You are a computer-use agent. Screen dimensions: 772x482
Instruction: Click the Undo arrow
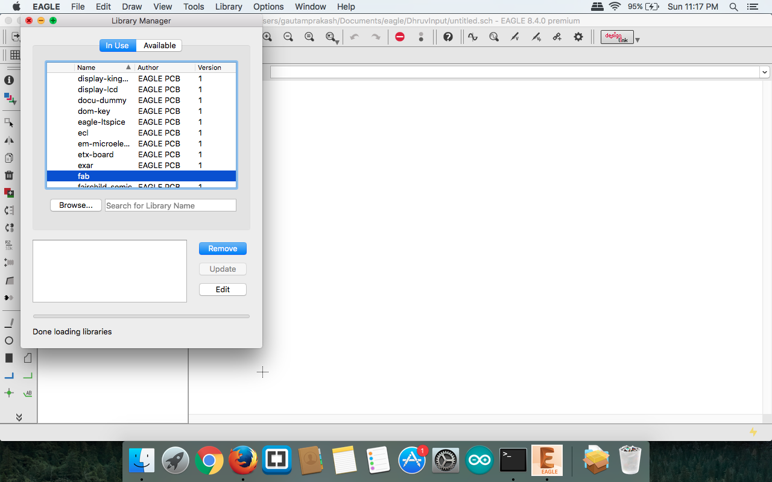[x=355, y=37]
